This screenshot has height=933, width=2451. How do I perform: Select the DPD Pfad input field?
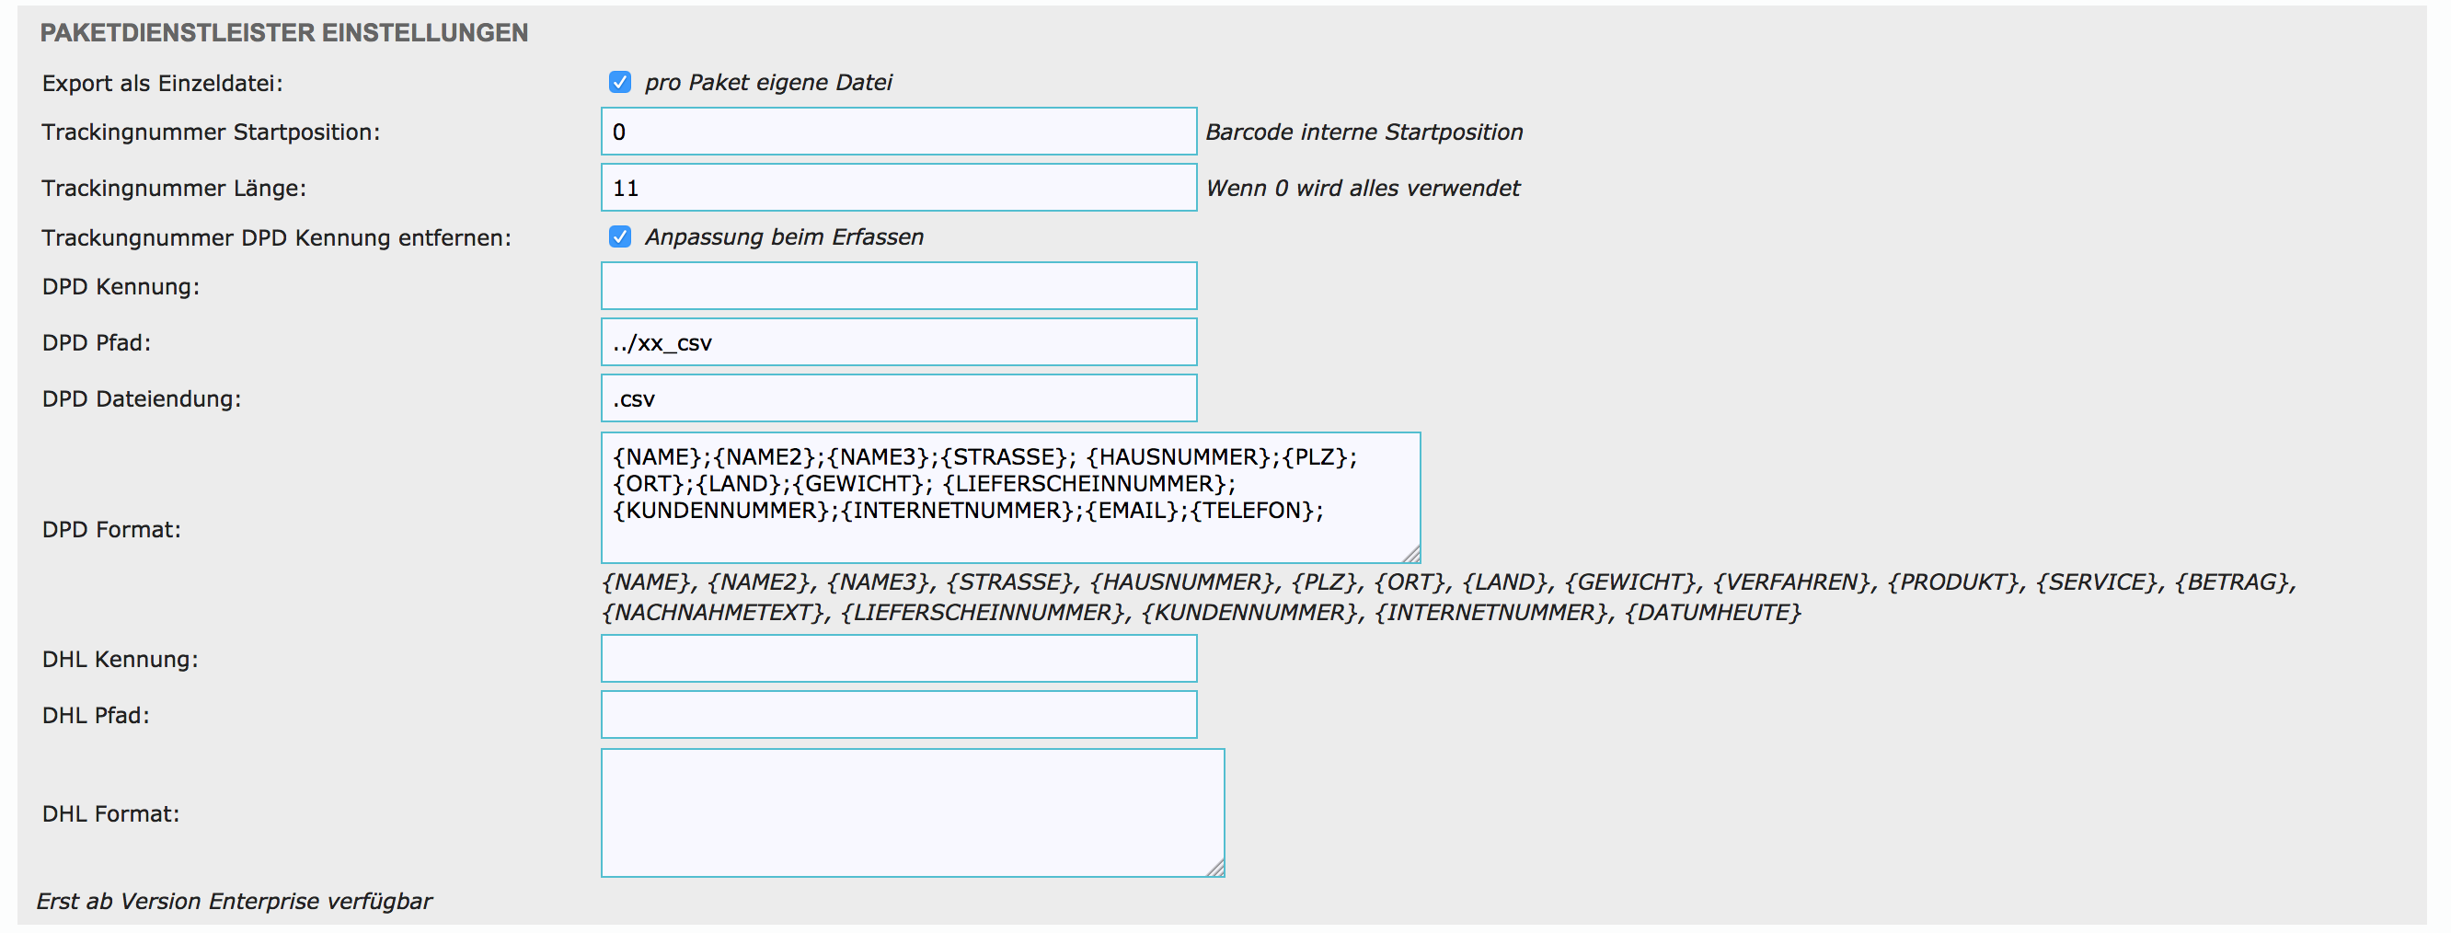click(x=898, y=342)
